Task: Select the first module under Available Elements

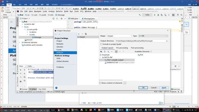Action: click(141, 55)
